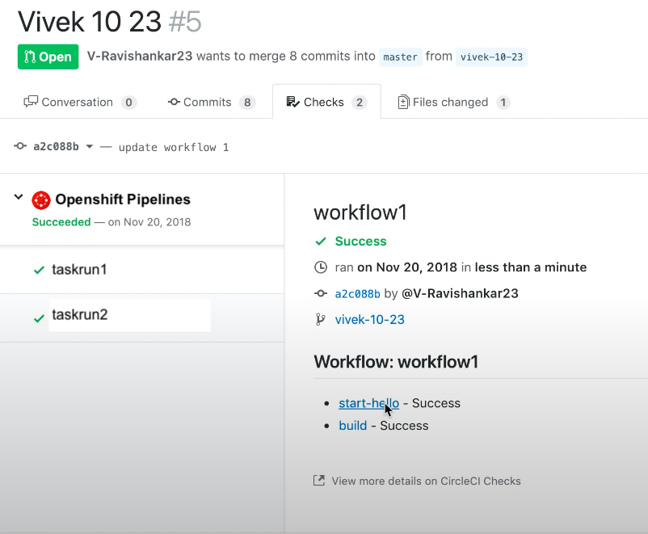This screenshot has height=534, width=648.
Task: Click the master base branch label
Action: (401, 57)
